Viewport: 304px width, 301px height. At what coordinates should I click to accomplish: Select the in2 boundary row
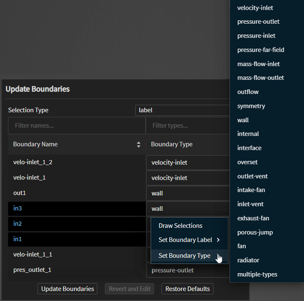click(77, 224)
